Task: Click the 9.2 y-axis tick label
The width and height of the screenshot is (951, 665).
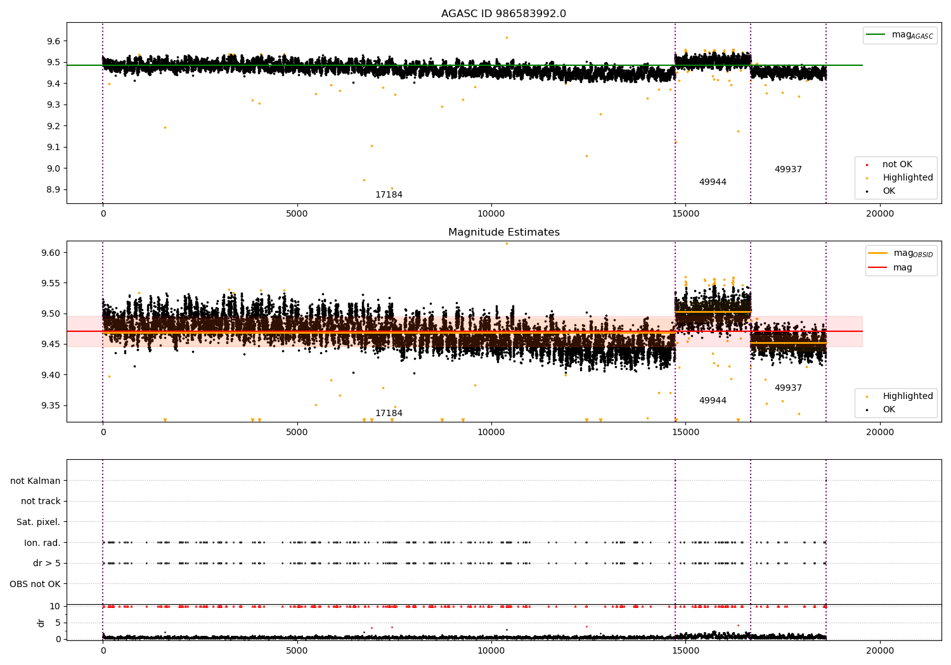Action: 53,126
